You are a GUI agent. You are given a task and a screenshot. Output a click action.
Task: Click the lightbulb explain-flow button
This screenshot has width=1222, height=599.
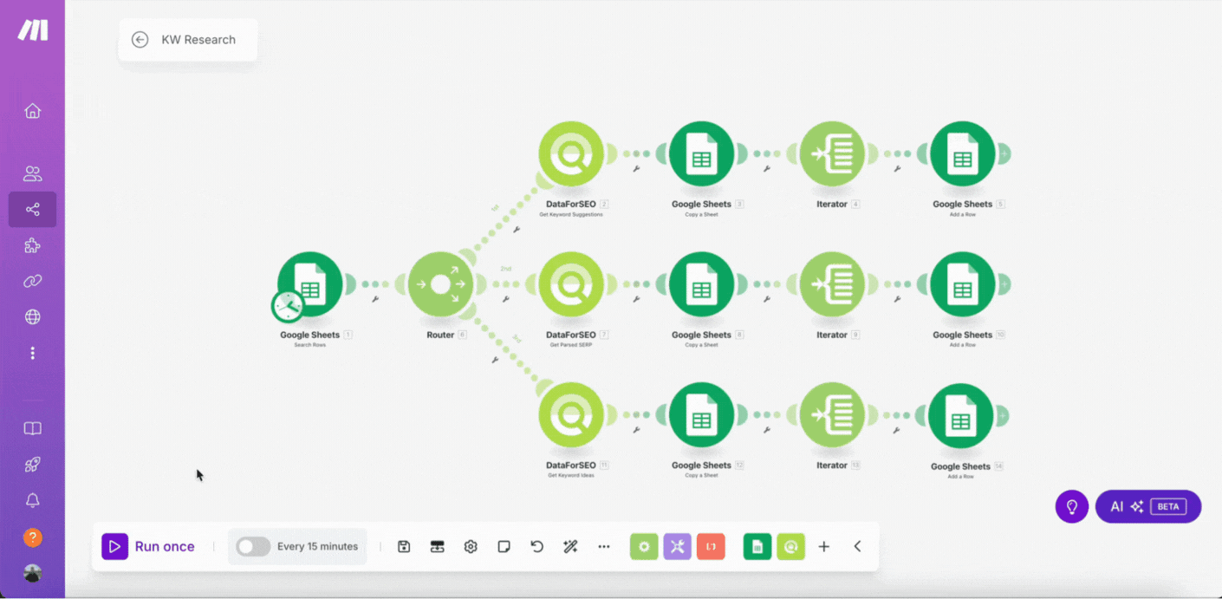point(1072,506)
